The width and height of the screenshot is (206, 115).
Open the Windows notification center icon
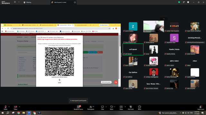[x=203, y=113]
